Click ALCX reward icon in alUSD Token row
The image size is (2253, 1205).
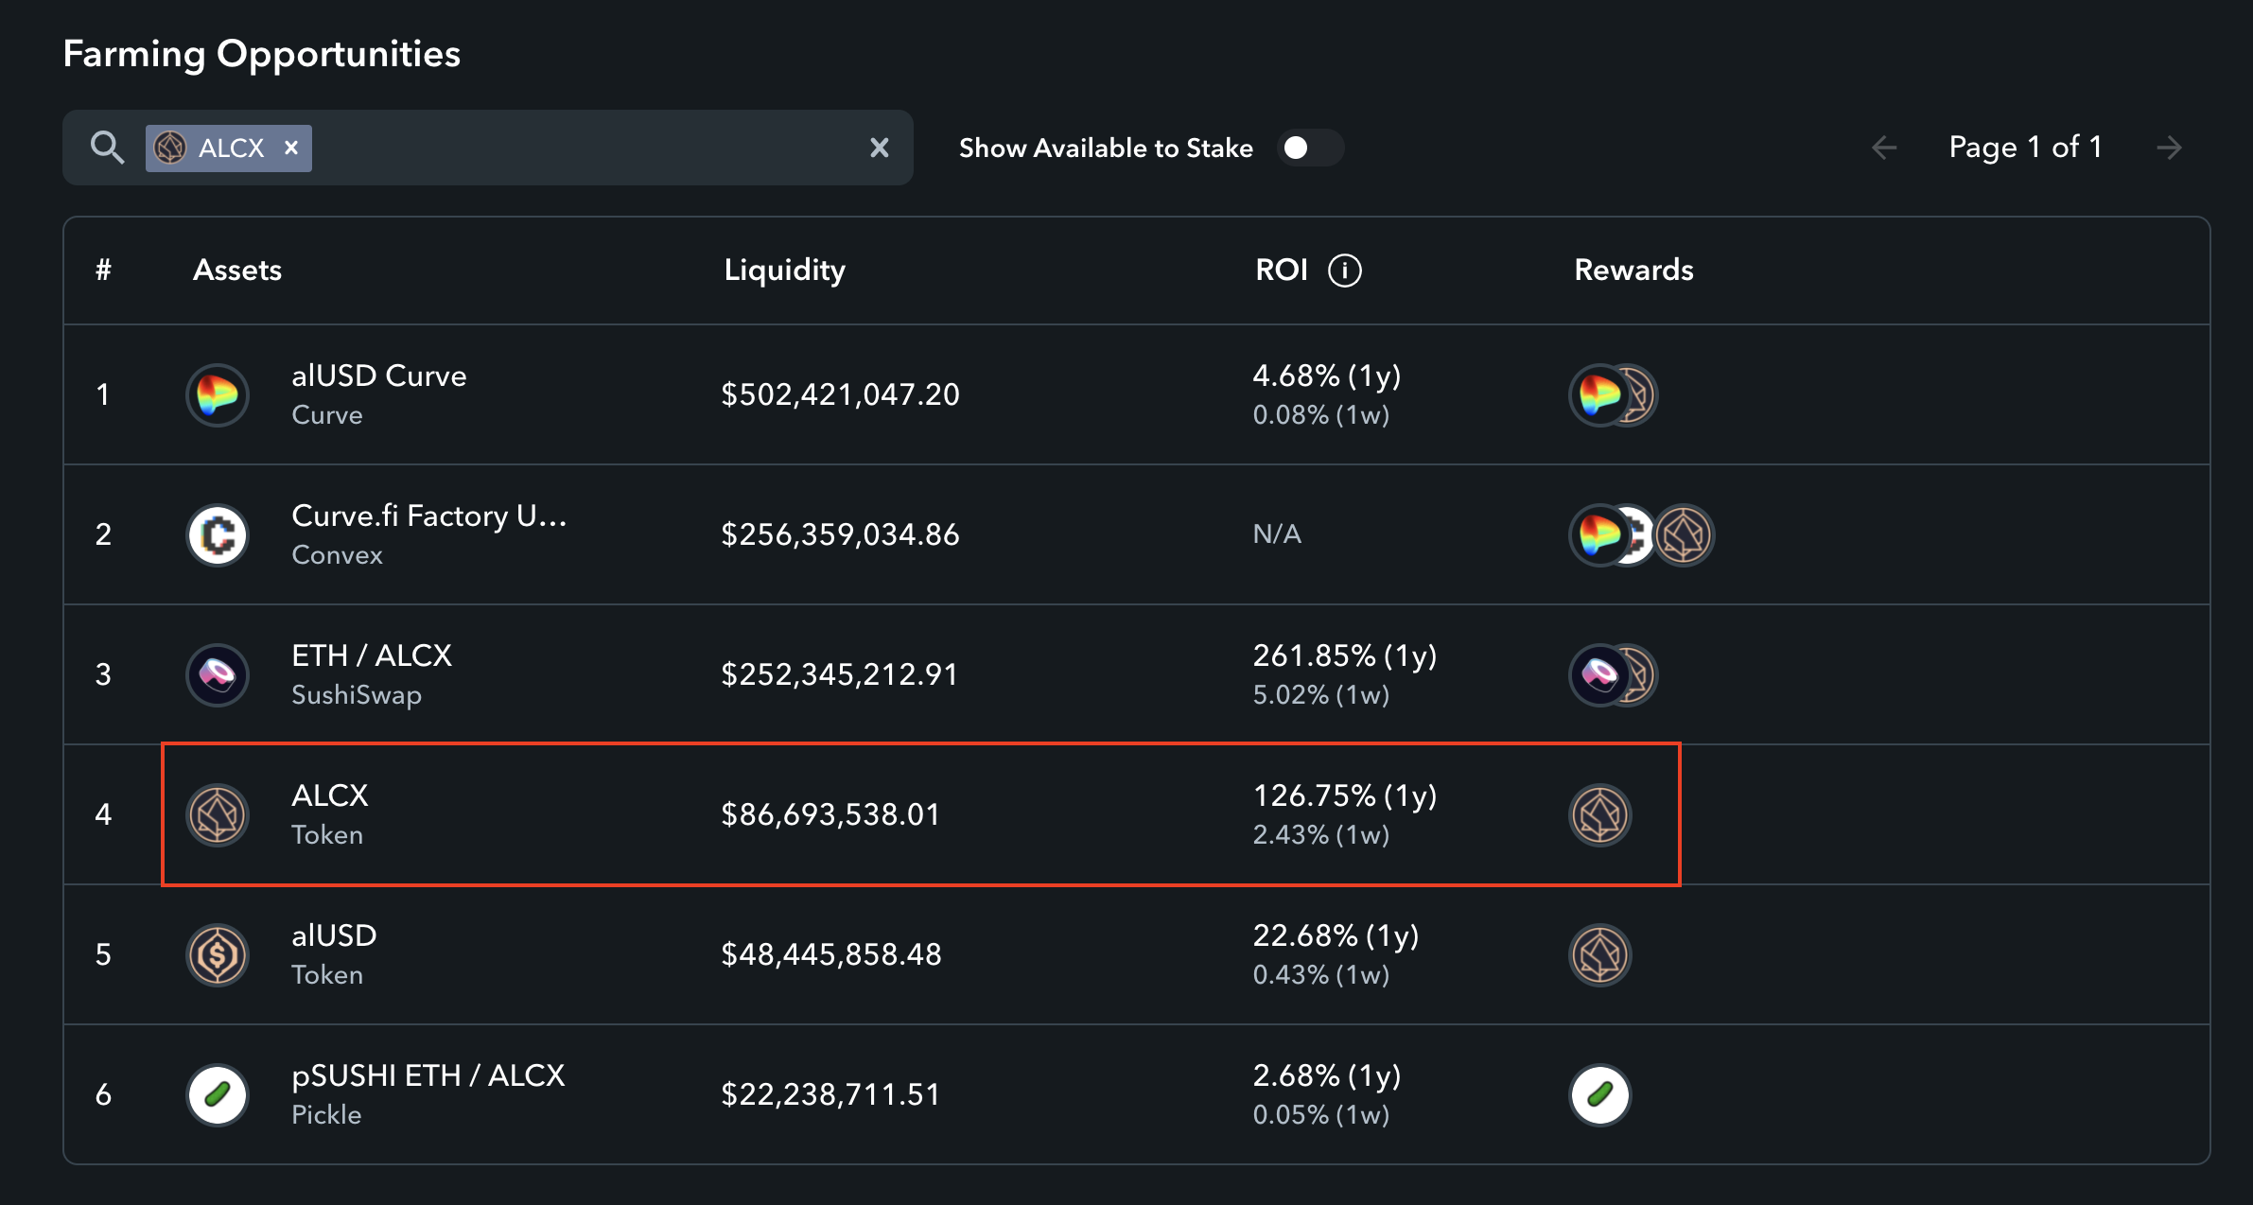pyautogui.click(x=1600, y=954)
